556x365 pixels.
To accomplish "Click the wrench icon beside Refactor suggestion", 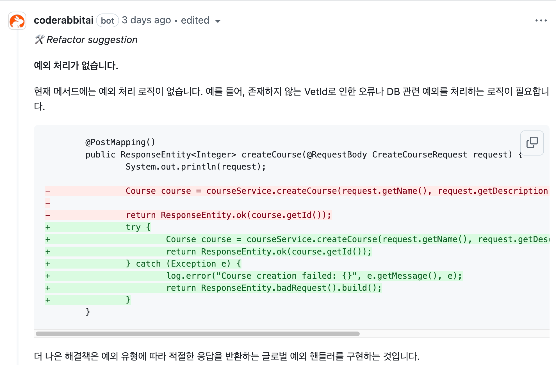I will (x=40, y=39).
